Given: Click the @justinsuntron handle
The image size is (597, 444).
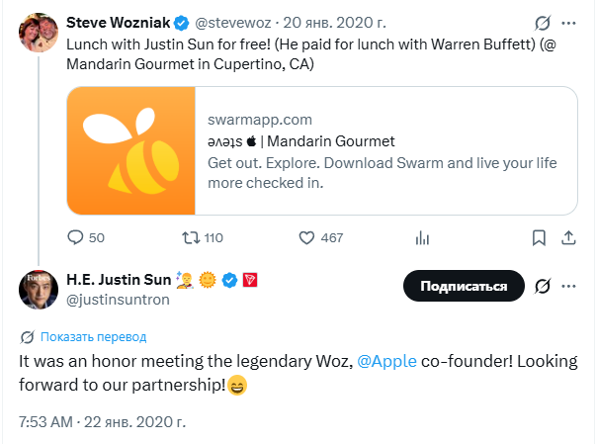Looking at the screenshot, I should pos(118,300).
